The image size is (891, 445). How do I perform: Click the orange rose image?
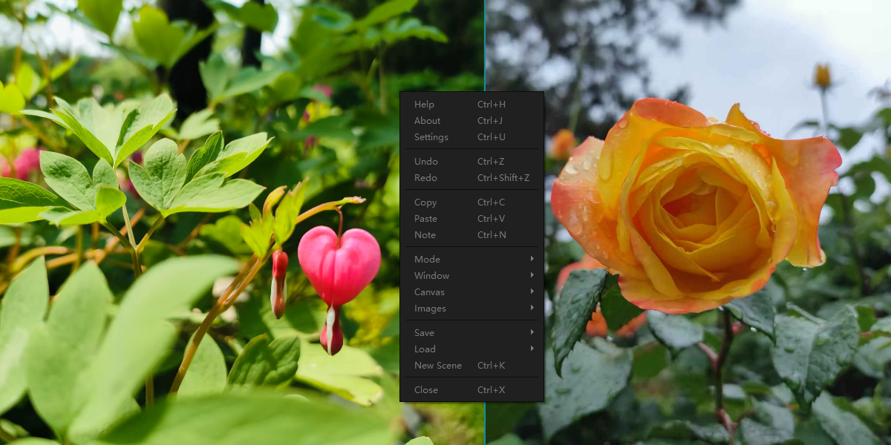pyautogui.click(x=698, y=208)
